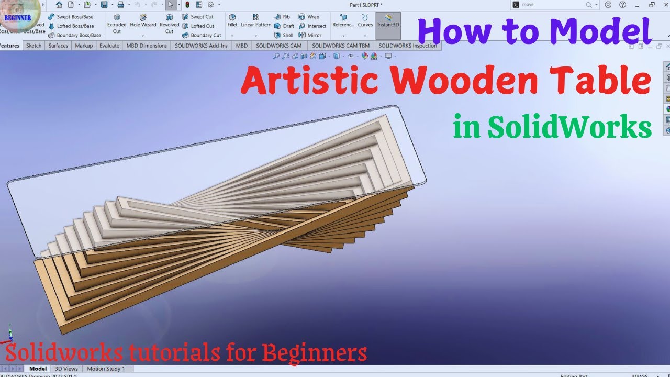Switch to the 3D Views tab
The image size is (670, 377).
pyautogui.click(x=66, y=369)
